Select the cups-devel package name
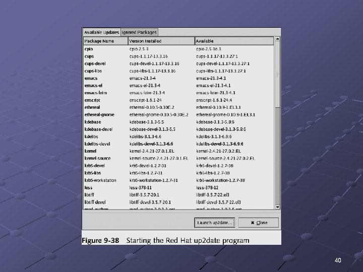Image resolution: width=363 pixels, height=272 pixels. coord(95,63)
